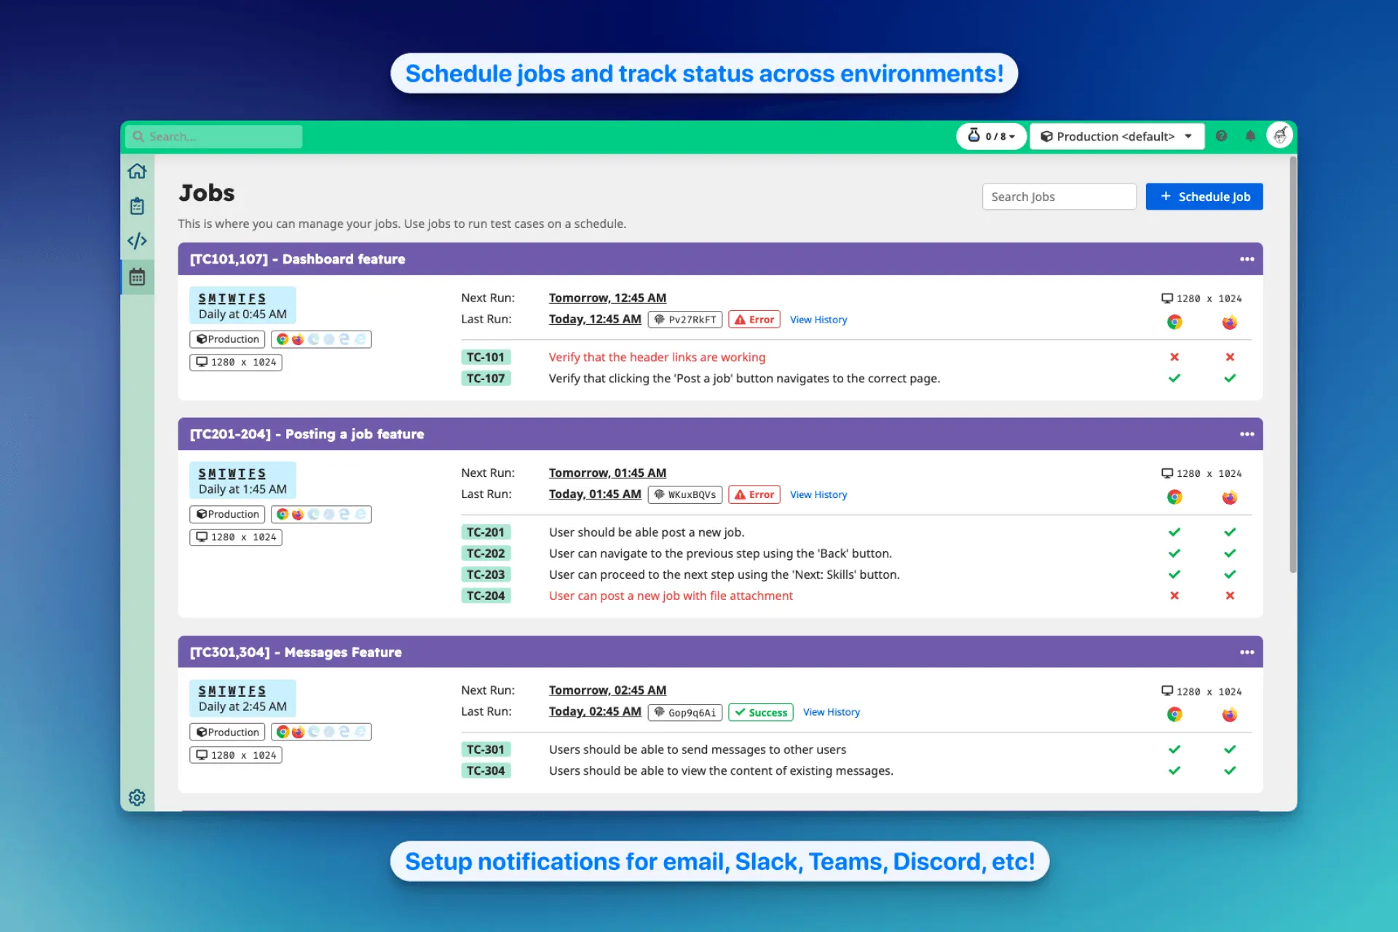Viewport: 1398px width, 932px height.
Task: Click Tomorrow, 12:45 AM next run
Action: click(607, 298)
